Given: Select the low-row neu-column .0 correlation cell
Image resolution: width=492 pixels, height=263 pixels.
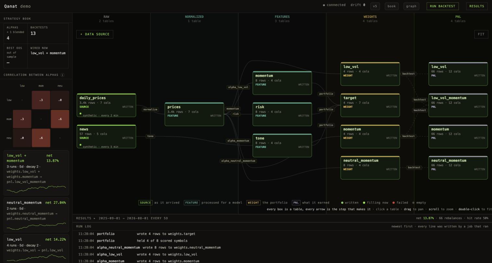Looking at the screenshot, I should [60, 100].
